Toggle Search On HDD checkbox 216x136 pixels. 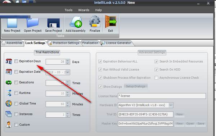click(x=156, y=69)
